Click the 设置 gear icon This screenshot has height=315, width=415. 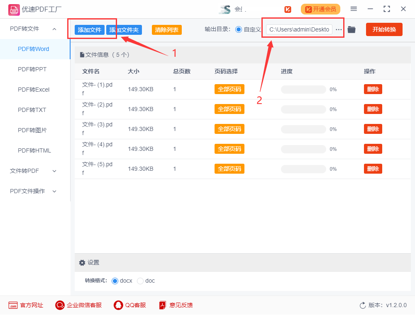pyautogui.click(x=82, y=263)
